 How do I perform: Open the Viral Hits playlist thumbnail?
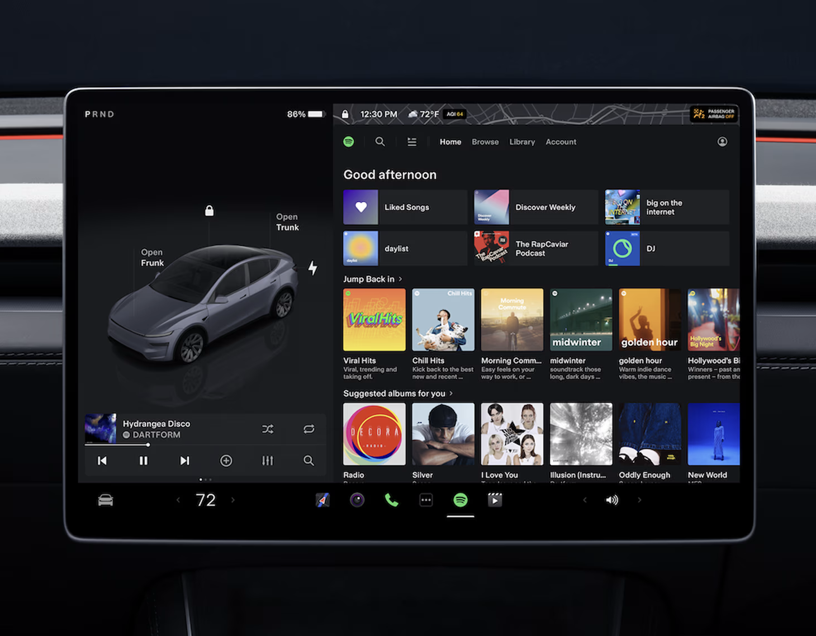coord(374,320)
